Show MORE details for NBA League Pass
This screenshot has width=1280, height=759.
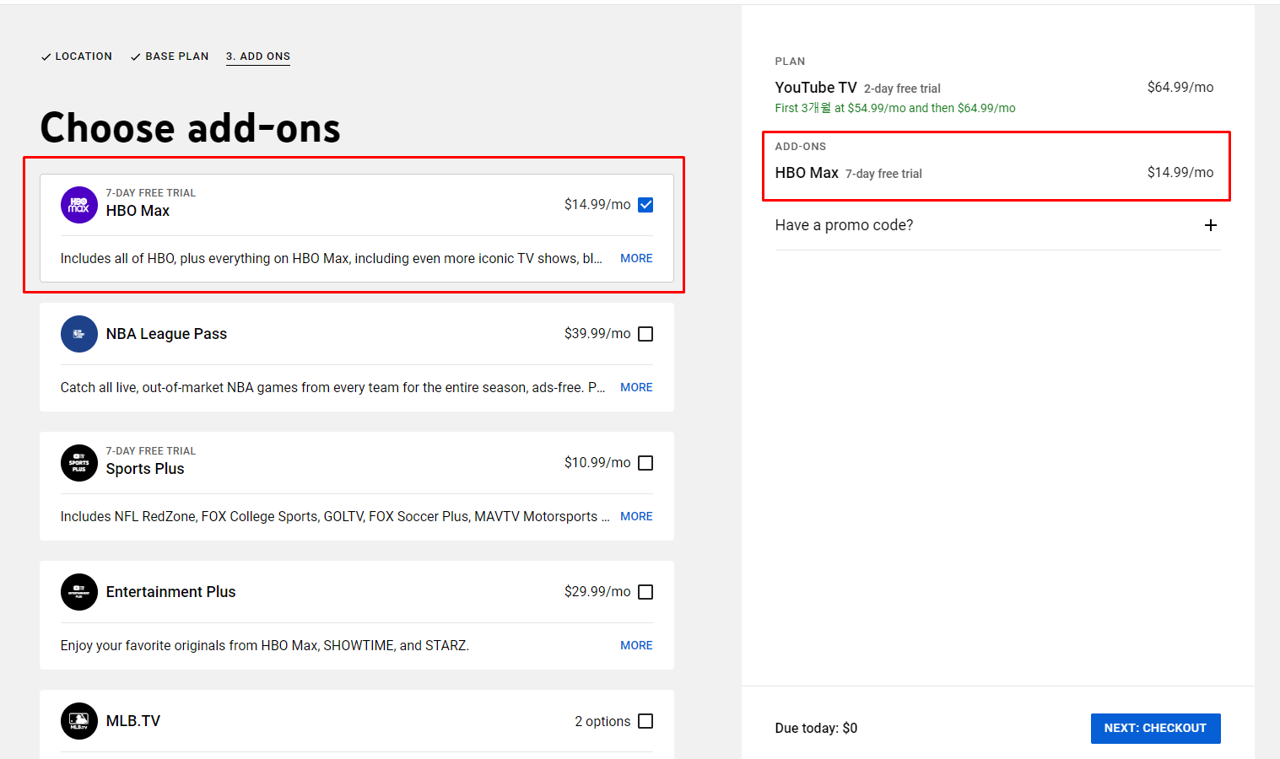pos(636,387)
